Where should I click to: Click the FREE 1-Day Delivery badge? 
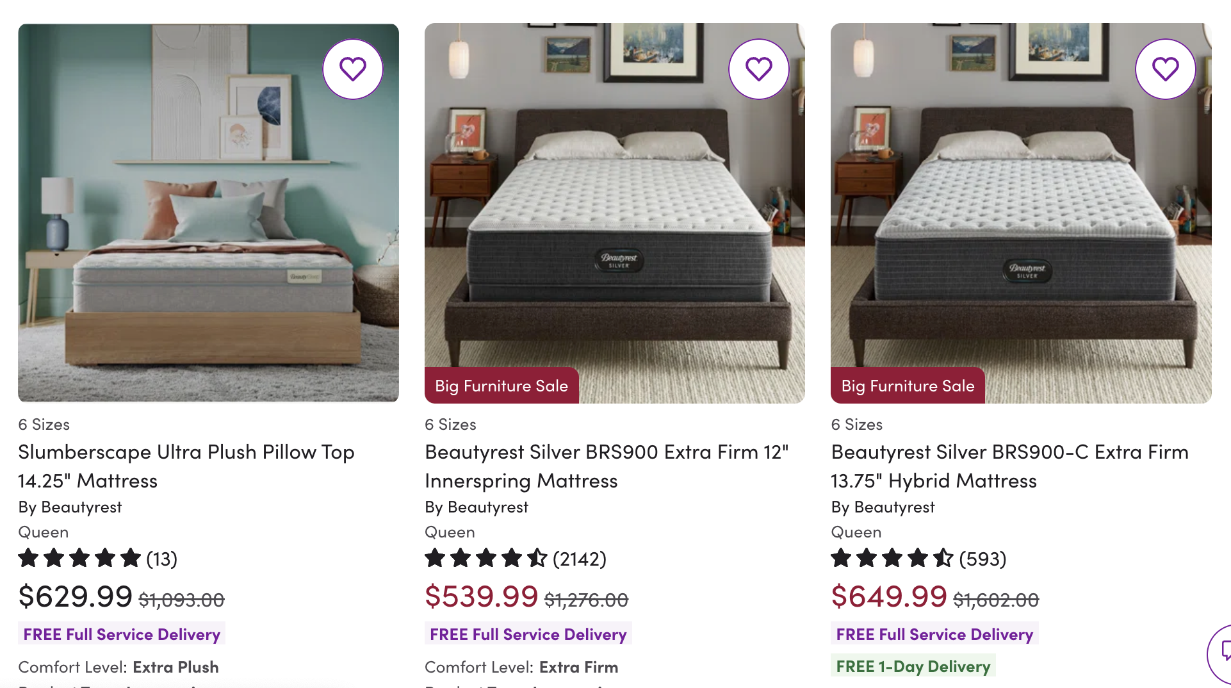tap(912, 666)
